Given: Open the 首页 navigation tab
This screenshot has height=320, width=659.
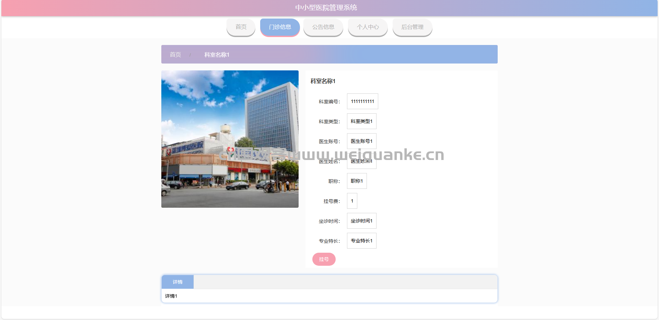Looking at the screenshot, I should pyautogui.click(x=241, y=27).
